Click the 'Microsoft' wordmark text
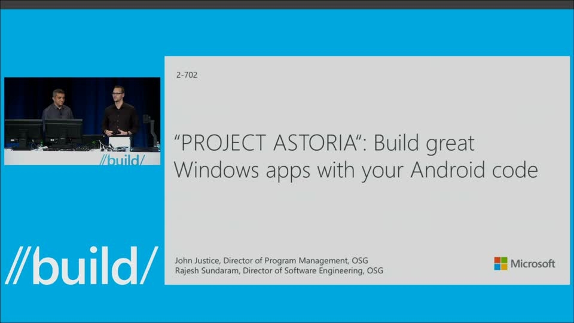The image size is (574, 323). (x=533, y=264)
